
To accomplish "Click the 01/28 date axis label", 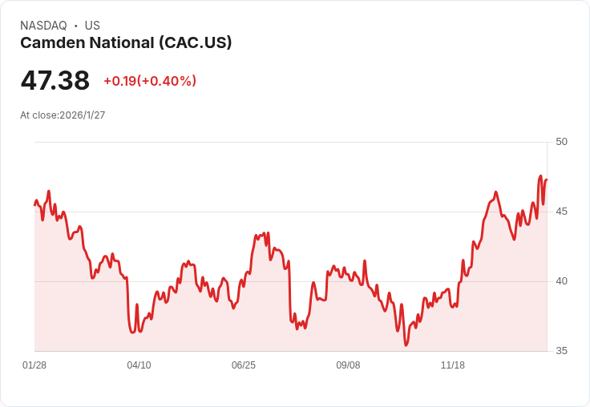I will (34, 365).
